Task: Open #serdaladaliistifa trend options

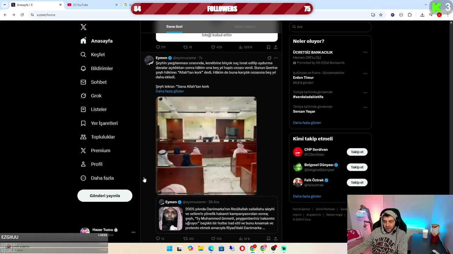Action: coord(365,93)
